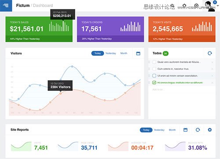Expand the user avatar dropdown
The height and width of the screenshot is (159, 220).
[x=218, y=6]
